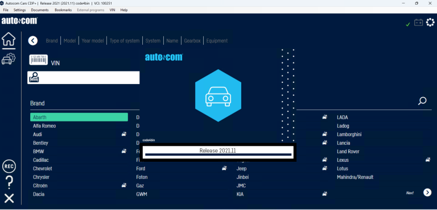This screenshot has width=437, height=210.
Task: Click car icon beside Audi
Action: (x=124, y=135)
